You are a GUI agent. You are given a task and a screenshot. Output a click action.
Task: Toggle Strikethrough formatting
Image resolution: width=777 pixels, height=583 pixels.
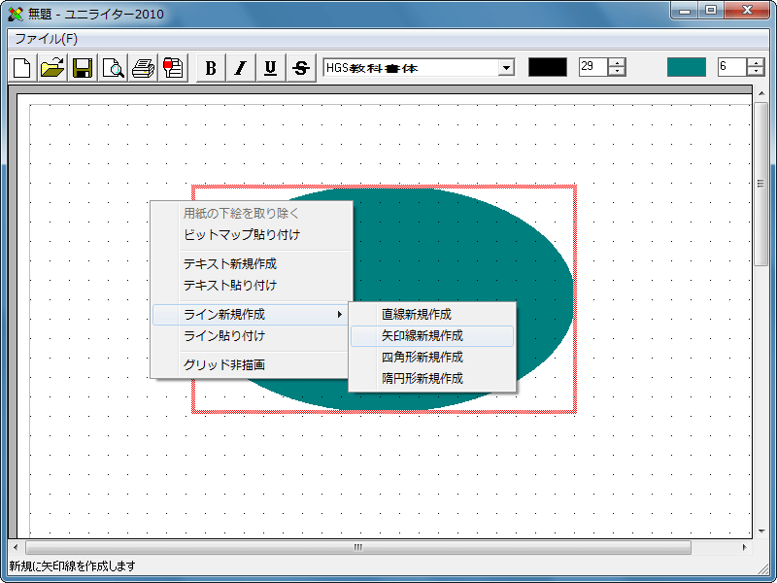coord(301,68)
